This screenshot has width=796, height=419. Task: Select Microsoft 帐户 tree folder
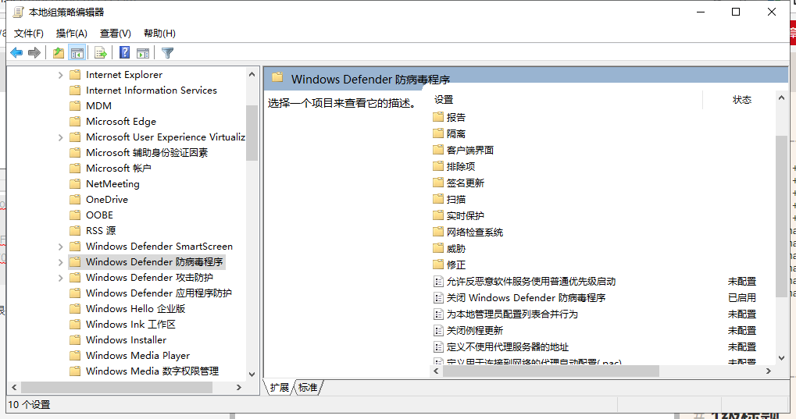[x=118, y=168]
